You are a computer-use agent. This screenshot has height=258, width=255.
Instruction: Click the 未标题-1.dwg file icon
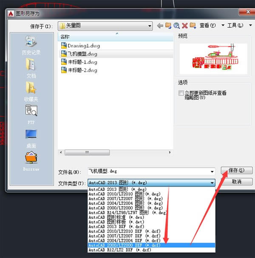(64, 62)
